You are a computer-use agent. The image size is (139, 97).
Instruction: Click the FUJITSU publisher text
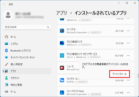coord(71,82)
